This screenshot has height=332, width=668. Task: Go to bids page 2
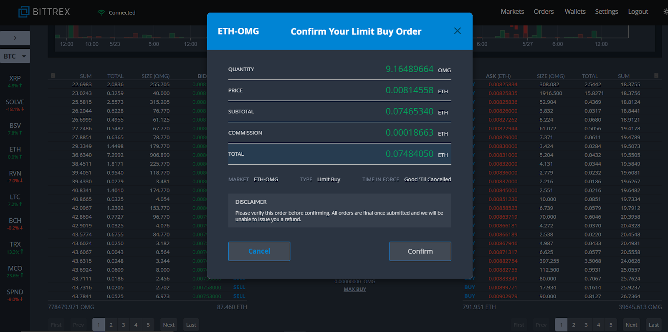(111, 325)
